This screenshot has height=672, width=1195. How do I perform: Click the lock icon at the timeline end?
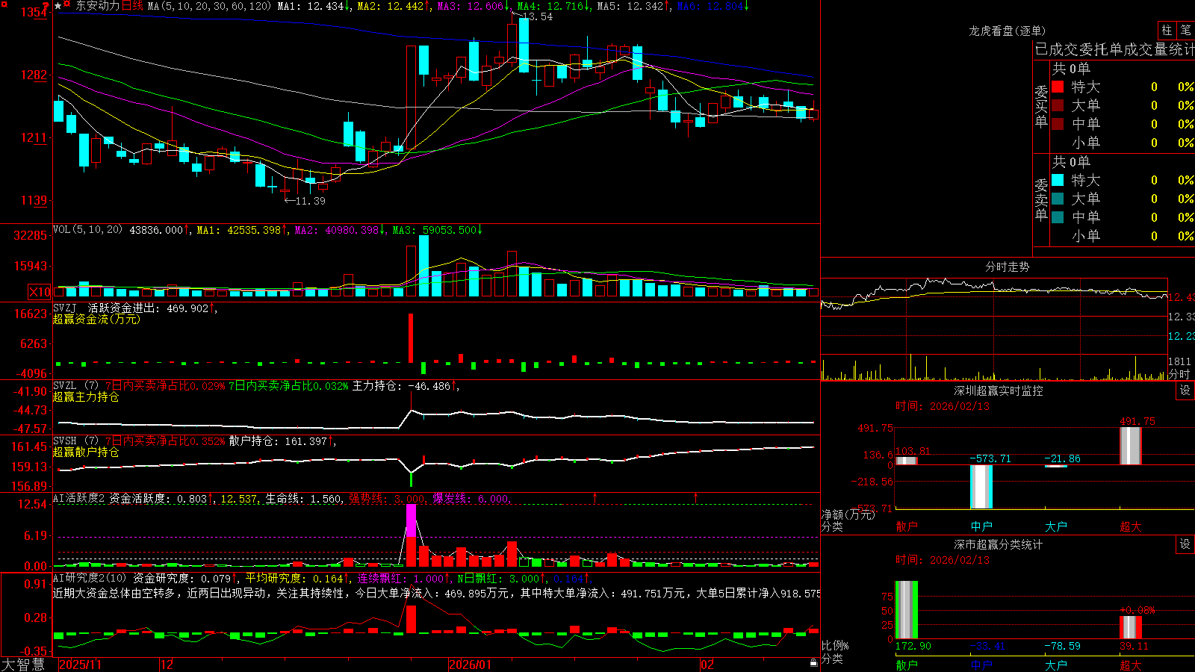click(x=814, y=663)
